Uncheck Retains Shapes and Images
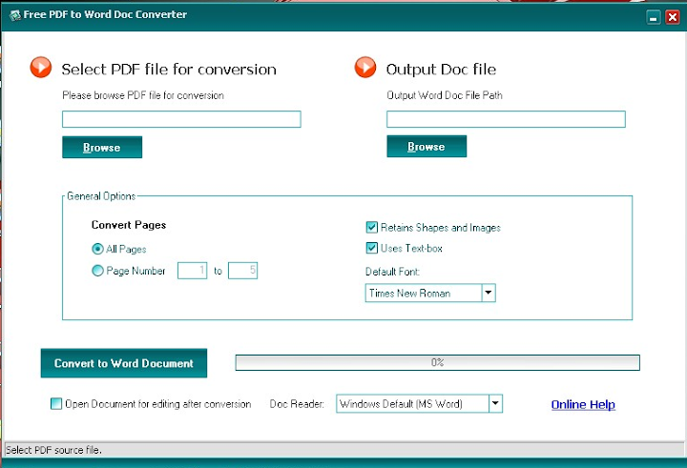 371,227
